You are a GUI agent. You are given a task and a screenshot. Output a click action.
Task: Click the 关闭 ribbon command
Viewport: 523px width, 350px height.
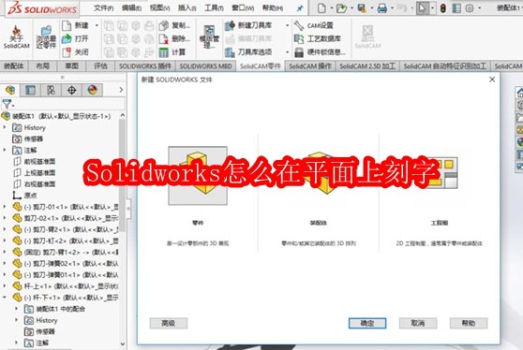[76, 52]
